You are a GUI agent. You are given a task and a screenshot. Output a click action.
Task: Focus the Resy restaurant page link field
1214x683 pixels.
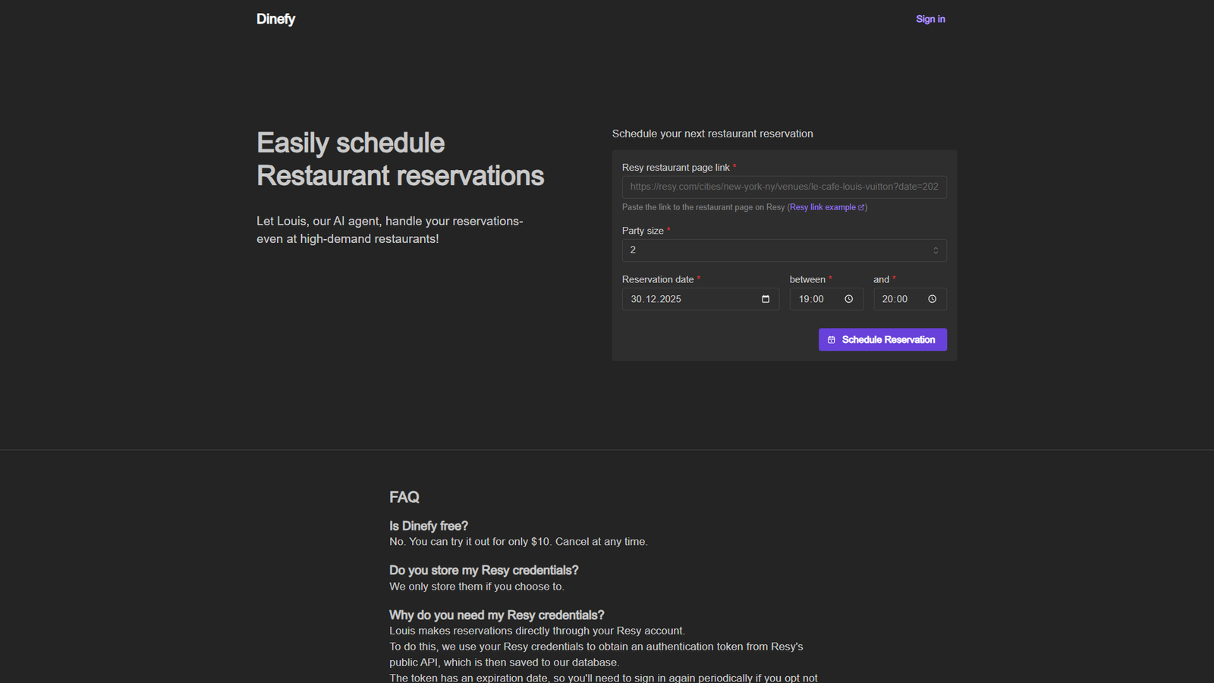click(x=785, y=187)
